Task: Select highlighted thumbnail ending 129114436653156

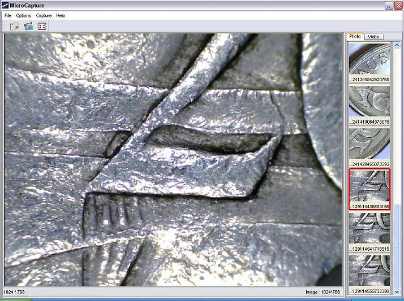Action: (369, 189)
